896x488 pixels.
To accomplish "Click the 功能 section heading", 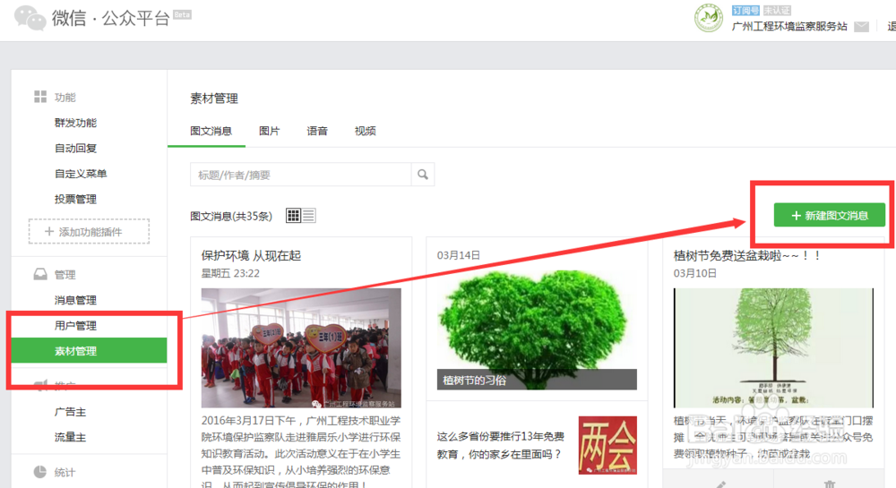I will tap(65, 97).
